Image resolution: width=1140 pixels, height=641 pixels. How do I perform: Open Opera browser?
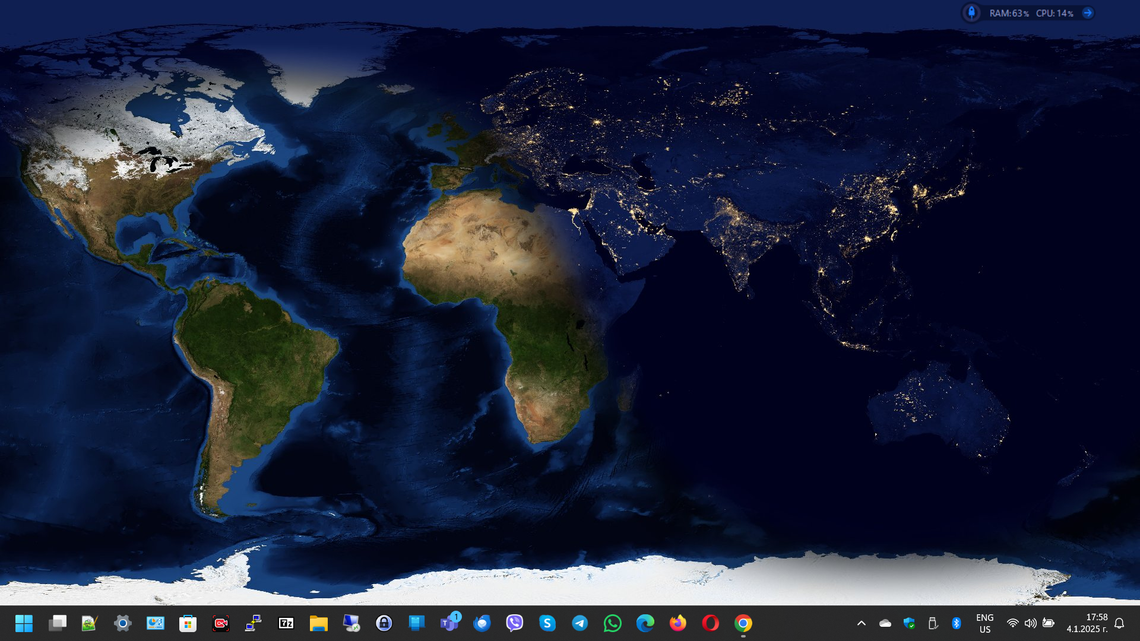coord(711,623)
